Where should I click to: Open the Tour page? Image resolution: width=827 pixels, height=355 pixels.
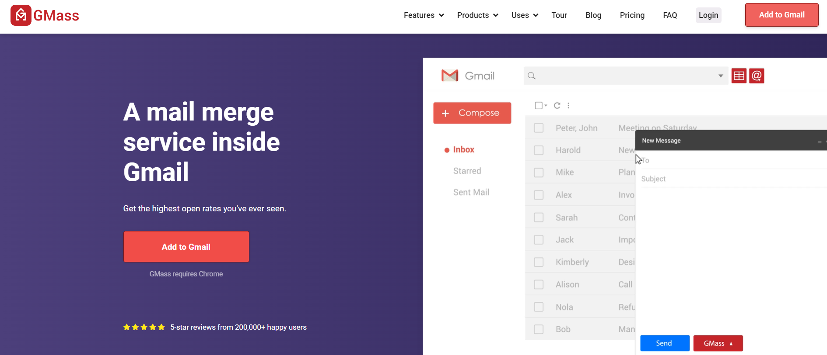pos(559,15)
